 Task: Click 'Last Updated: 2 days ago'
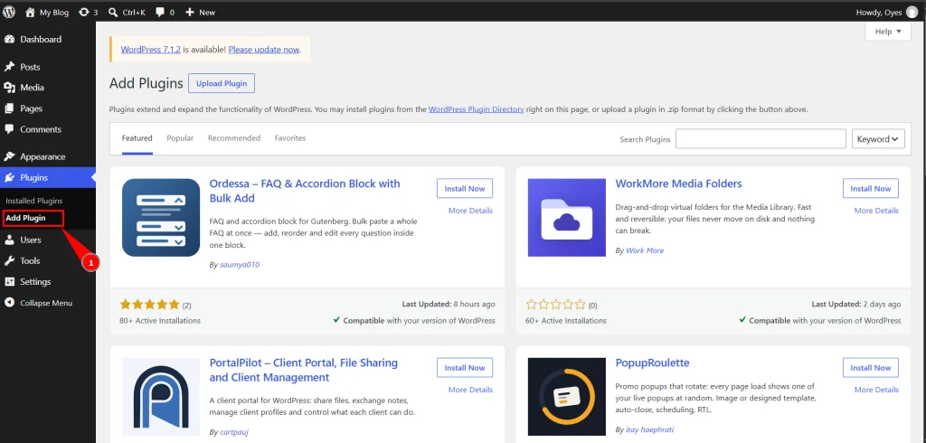click(x=856, y=304)
